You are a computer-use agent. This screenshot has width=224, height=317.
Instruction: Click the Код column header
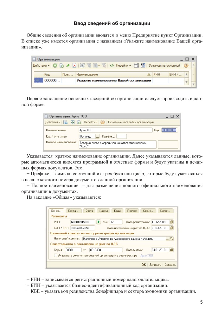52,74
